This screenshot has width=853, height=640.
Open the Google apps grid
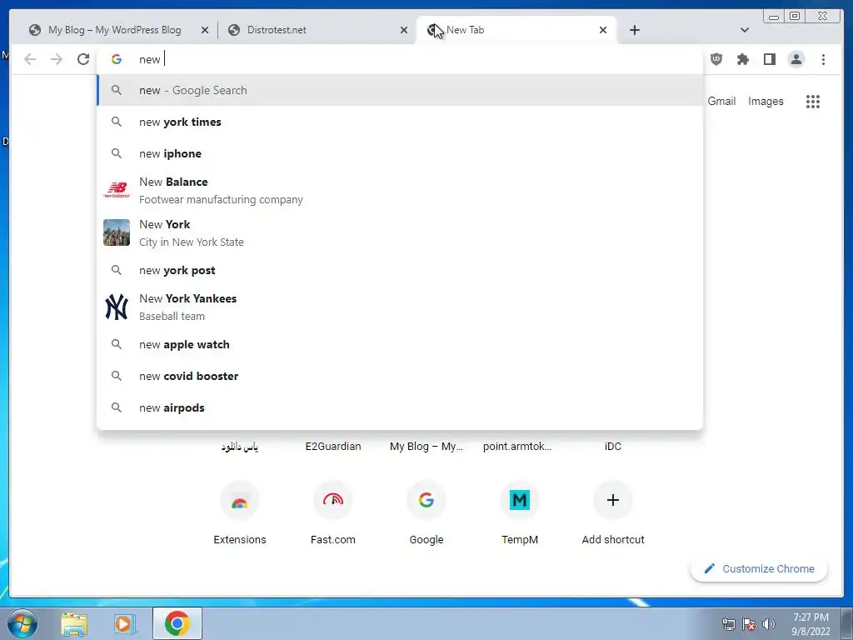point(813,101)
